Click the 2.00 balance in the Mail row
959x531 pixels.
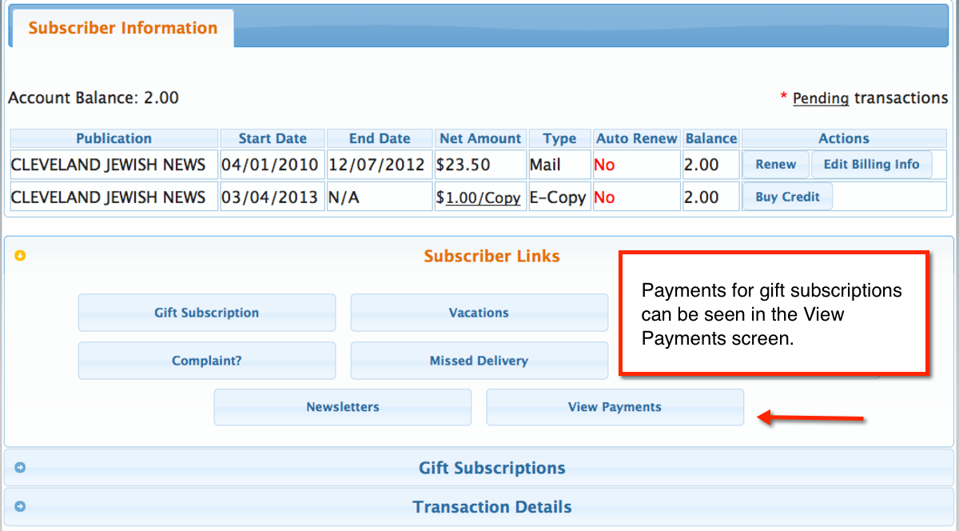(711, 165)
